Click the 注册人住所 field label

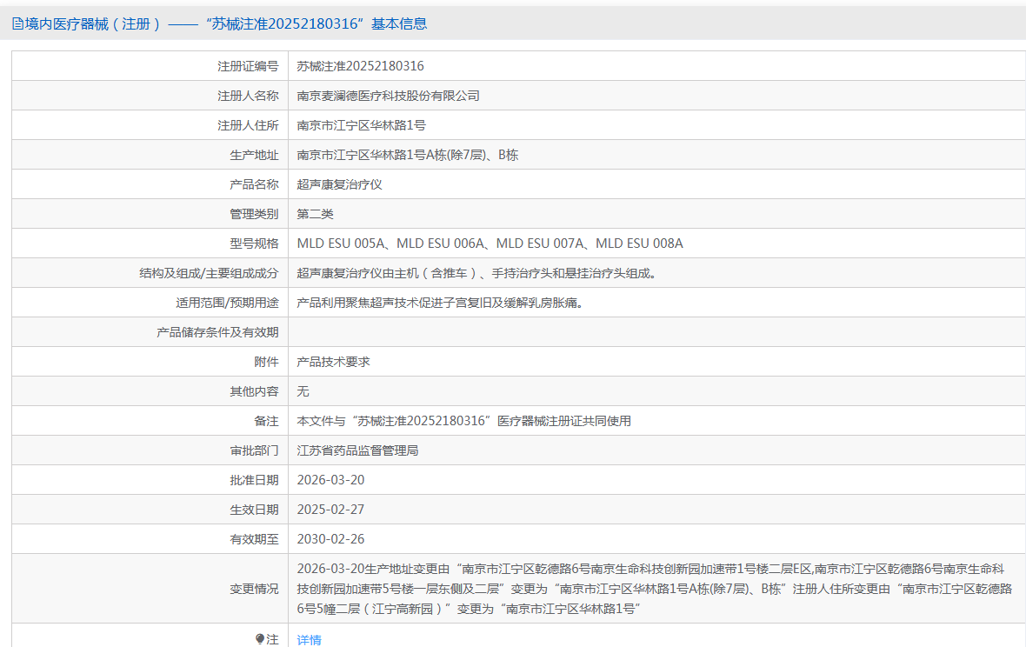pyautogui.click(x=248, y=125)
